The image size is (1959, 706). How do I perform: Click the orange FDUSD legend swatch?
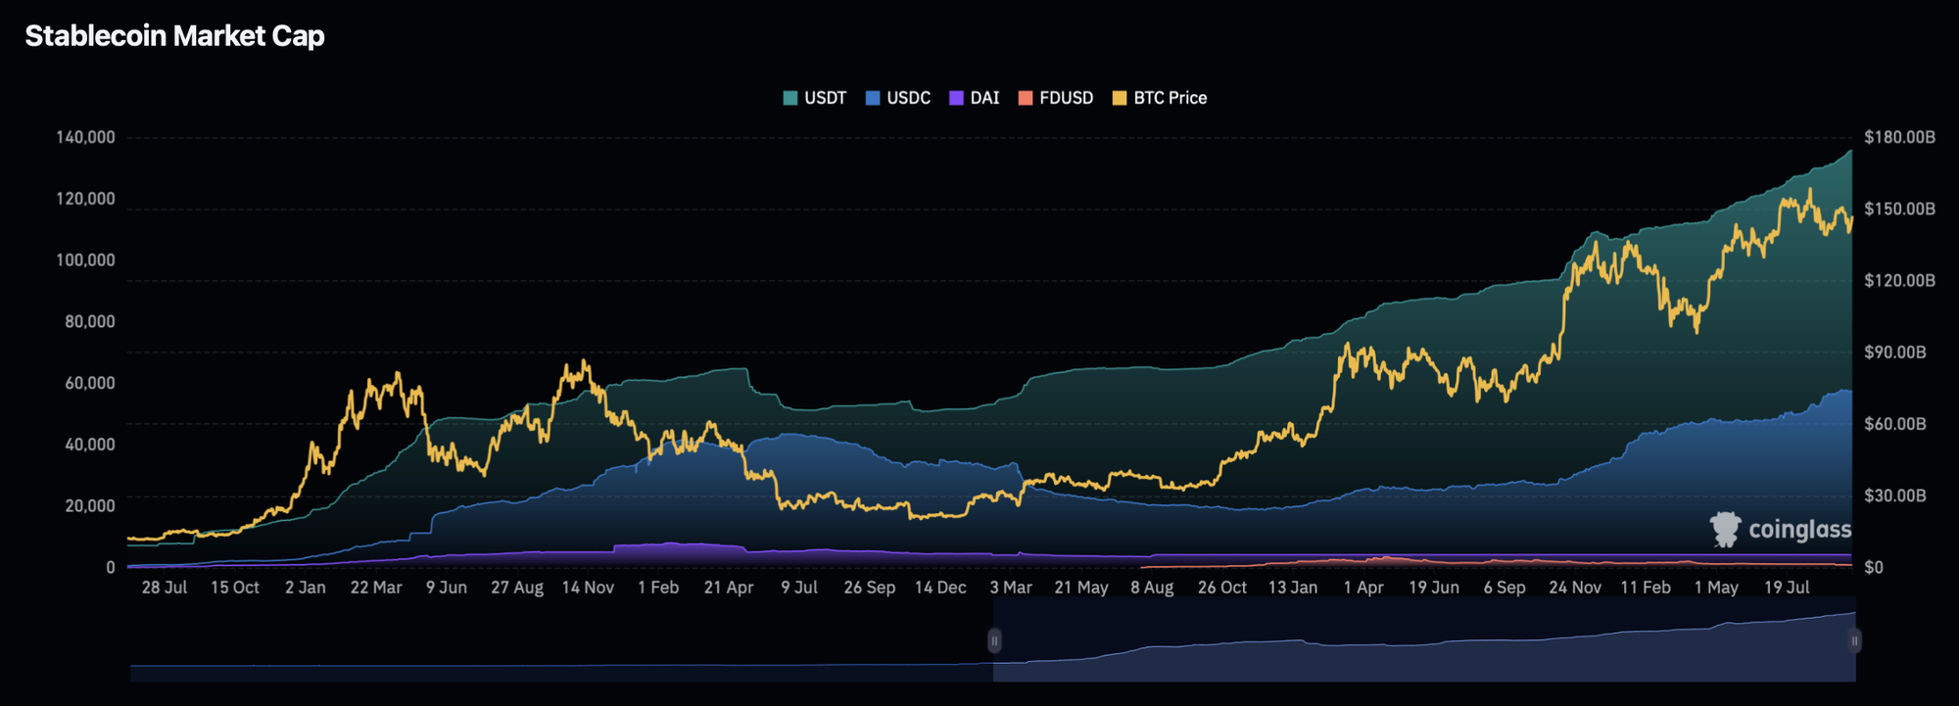(1026, 98)
